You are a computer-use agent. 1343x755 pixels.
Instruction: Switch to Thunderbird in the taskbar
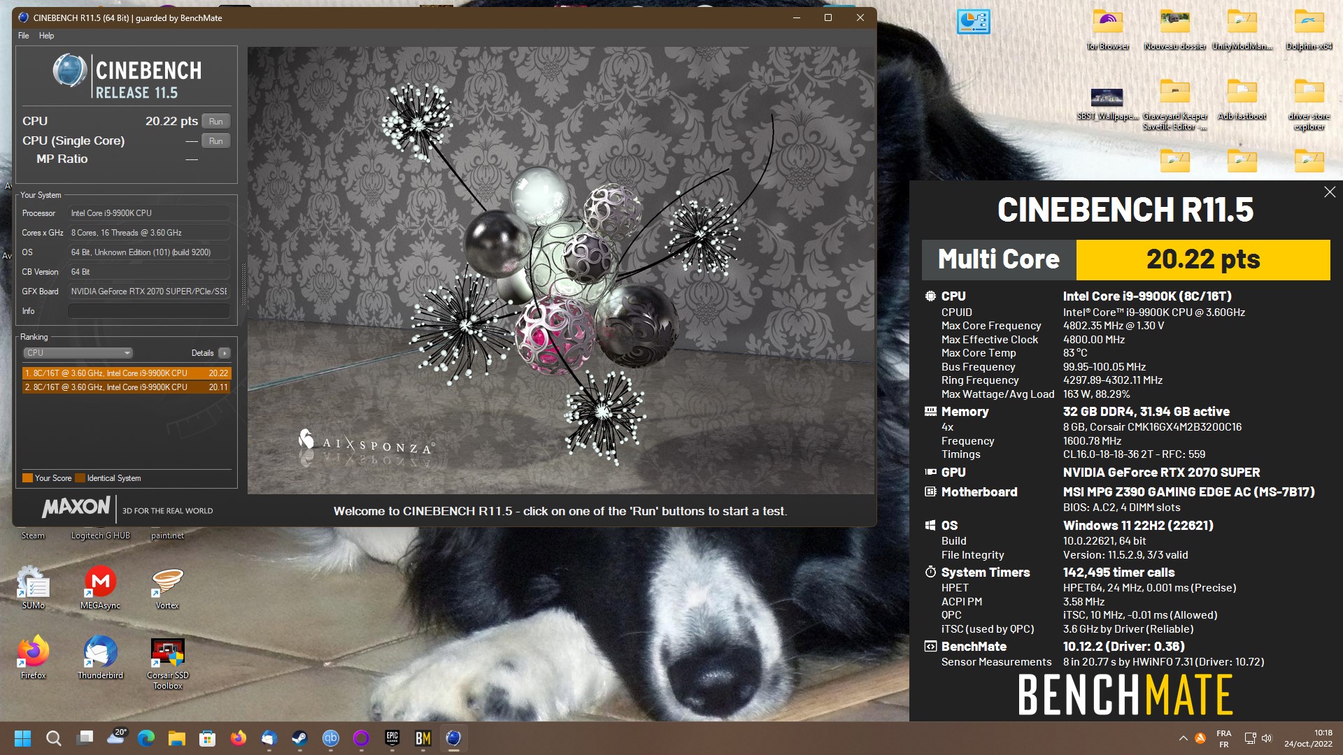269,738
